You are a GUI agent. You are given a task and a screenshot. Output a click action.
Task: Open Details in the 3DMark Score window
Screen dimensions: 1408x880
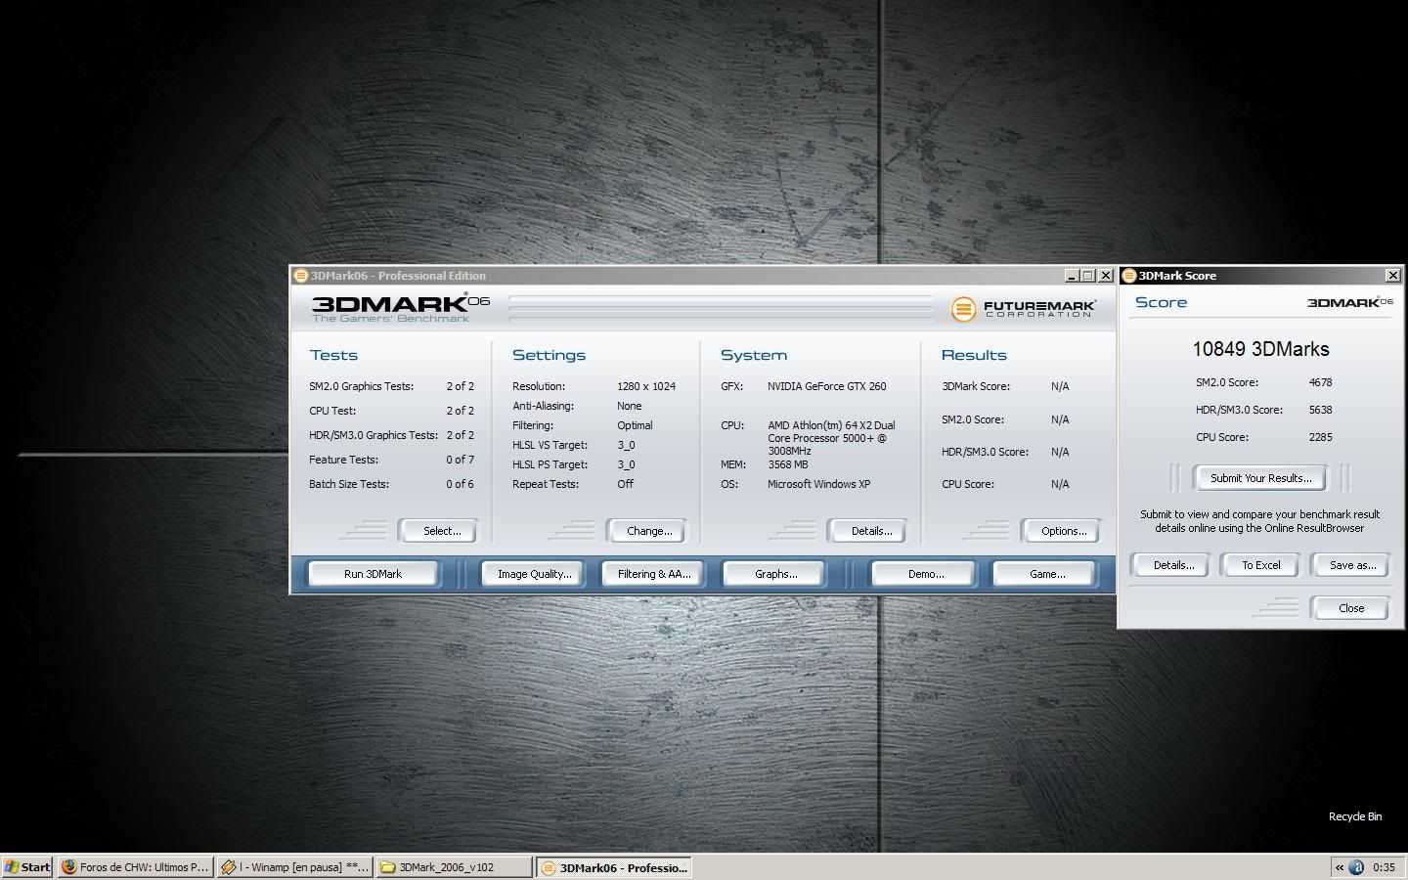(x=1172, y=565)
